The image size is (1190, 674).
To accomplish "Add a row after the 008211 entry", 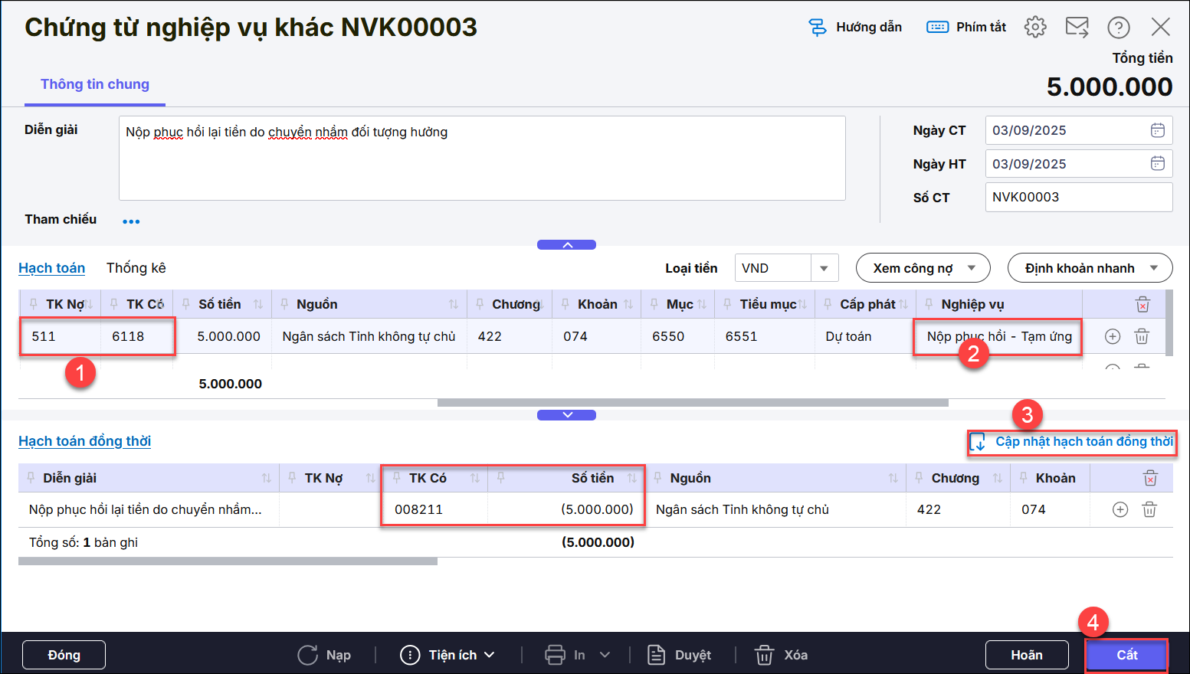I will click(x=1120, y=509).
